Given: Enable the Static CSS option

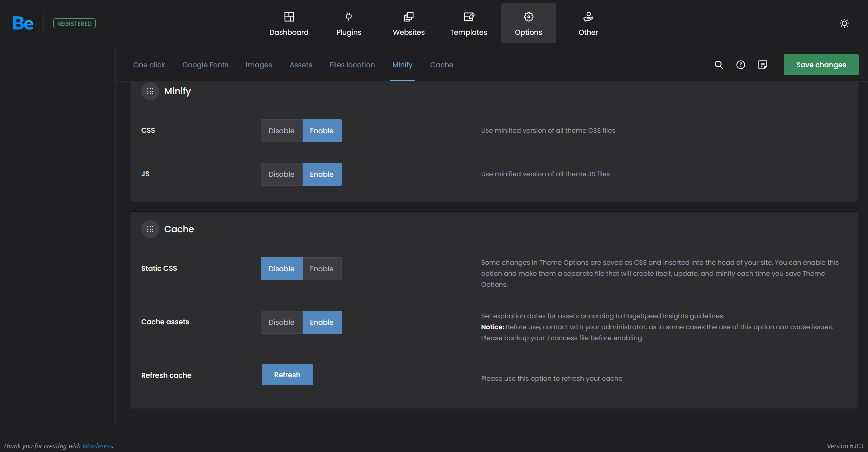Looking at the screenshot, I should click(x=321, y=269).
